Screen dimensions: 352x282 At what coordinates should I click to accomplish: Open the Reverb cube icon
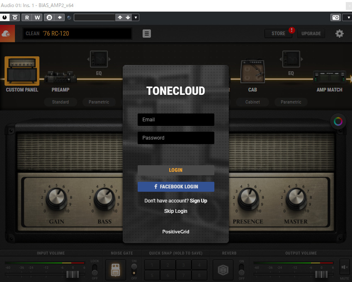click(x=223, y=270)
